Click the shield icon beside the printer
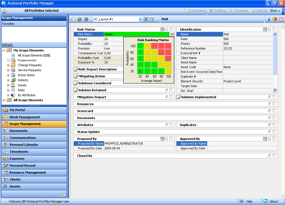 pyautogui.click(x=275, y=19)
